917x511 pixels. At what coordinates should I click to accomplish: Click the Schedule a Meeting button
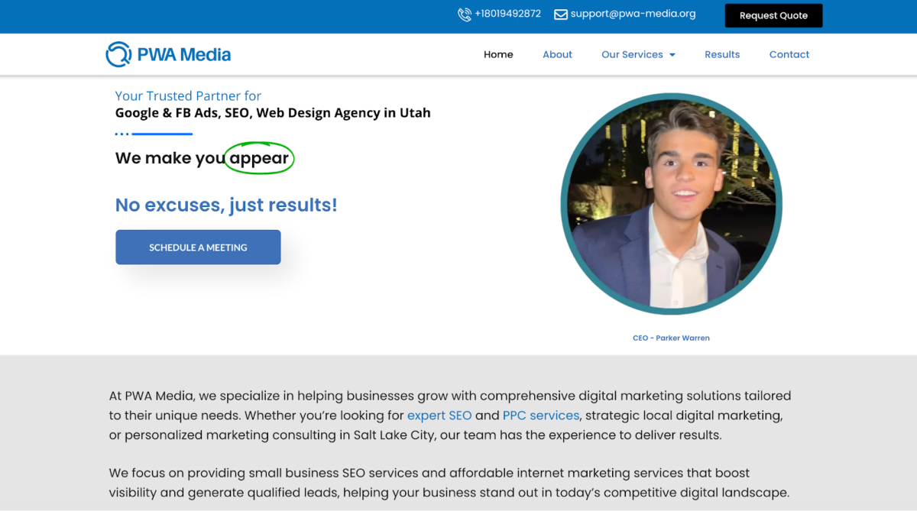[x=198, y=247]
